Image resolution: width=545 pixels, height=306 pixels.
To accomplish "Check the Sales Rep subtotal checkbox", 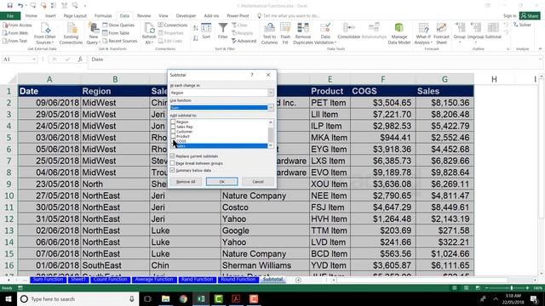I will click(173, 127).
